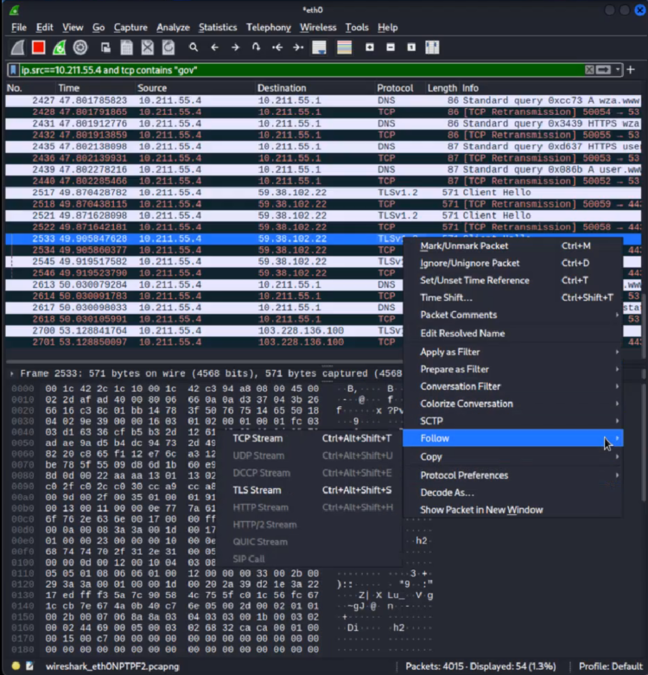Stop the running capture with red square
Viewport: 648px width, 675px height.
38,48
